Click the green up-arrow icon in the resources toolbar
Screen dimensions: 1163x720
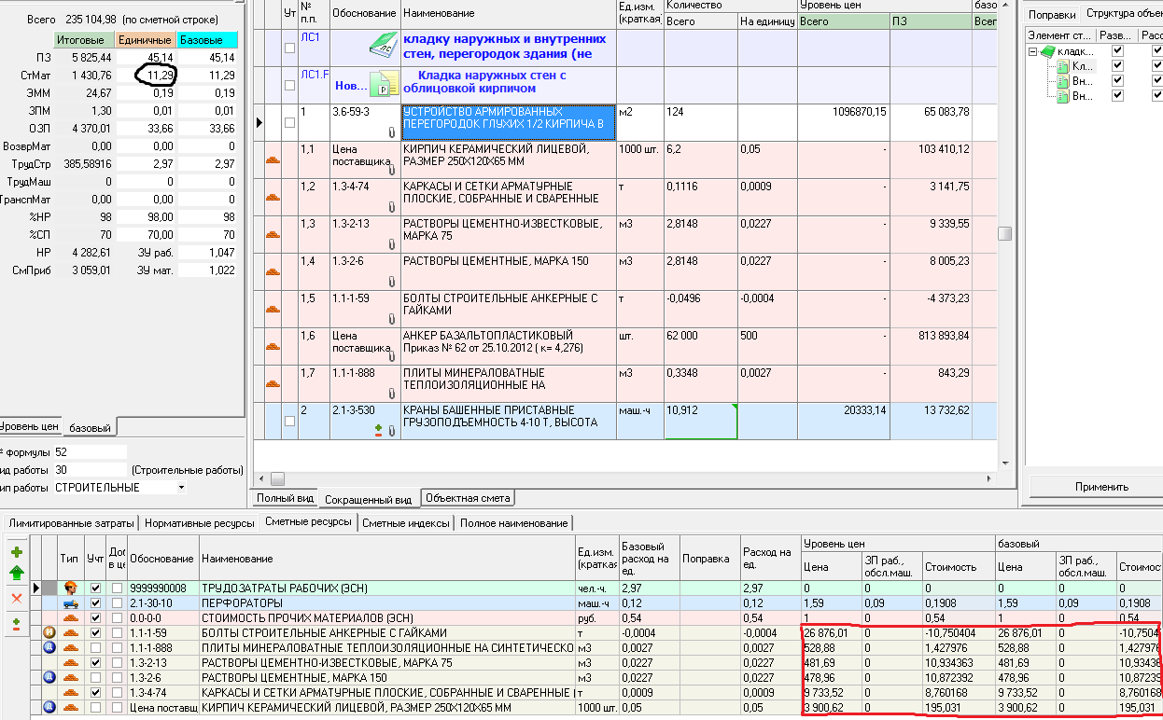(16, 574)
